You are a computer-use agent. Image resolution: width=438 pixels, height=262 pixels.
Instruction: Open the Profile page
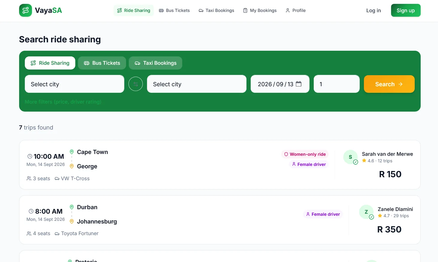click(x=295, y=10)
